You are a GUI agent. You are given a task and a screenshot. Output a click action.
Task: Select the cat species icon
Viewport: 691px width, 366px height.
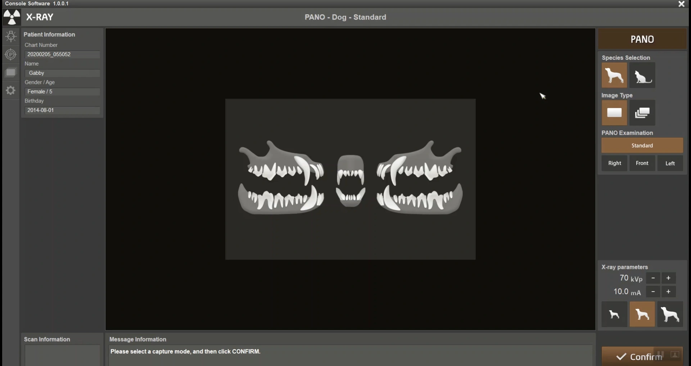point(642,76)
